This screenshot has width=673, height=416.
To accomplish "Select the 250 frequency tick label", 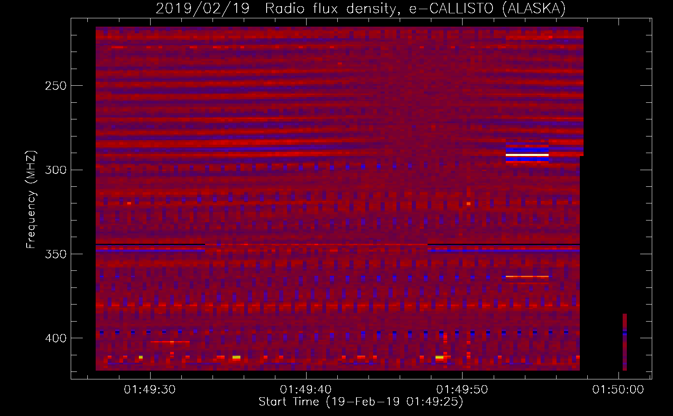I will [56, 86].
